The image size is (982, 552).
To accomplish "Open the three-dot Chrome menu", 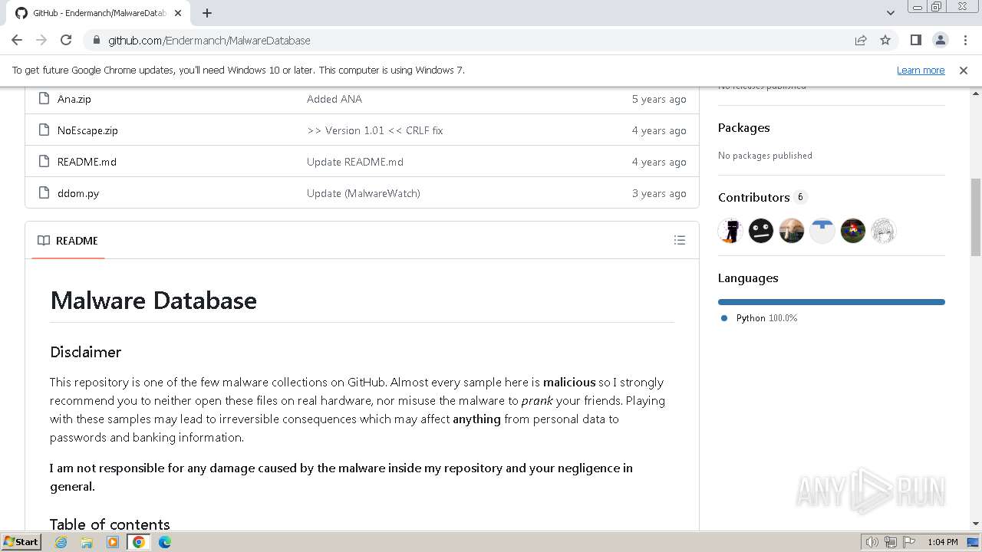I will 964,40.
